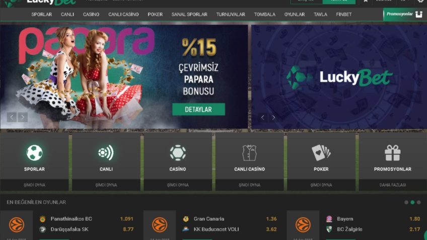Open Canlı Casino via the dealer vest icon
Viewport: 427px width, 240px height.
[249, 152]
